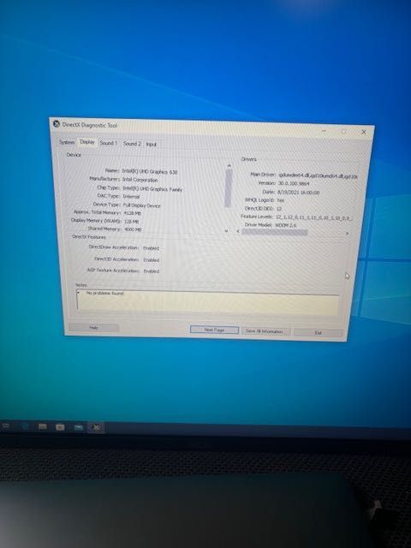Screen dimensions: 411x548
Task: Click the Feature Levels value list
Action: point(314,217)
